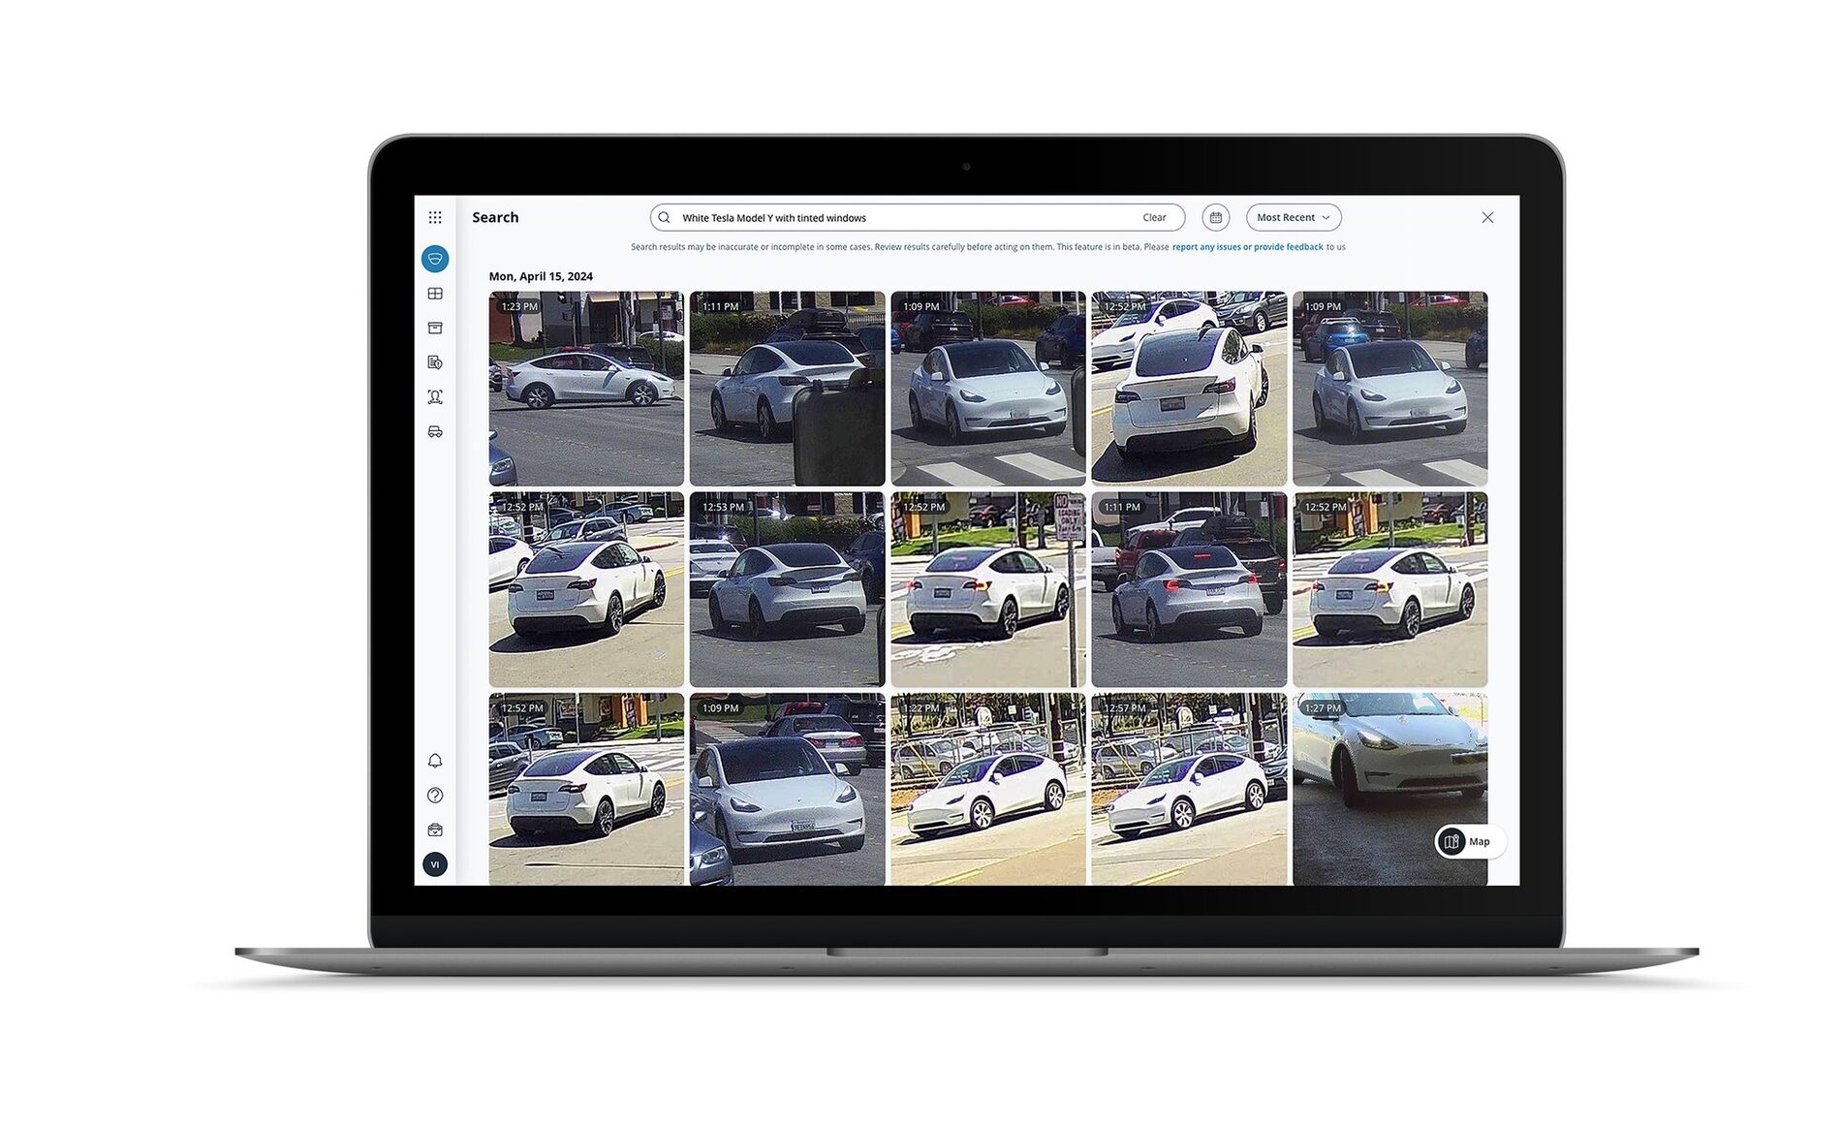Click the magnifier icon in search bar
1841x1128 pixels.
(664, 217)
